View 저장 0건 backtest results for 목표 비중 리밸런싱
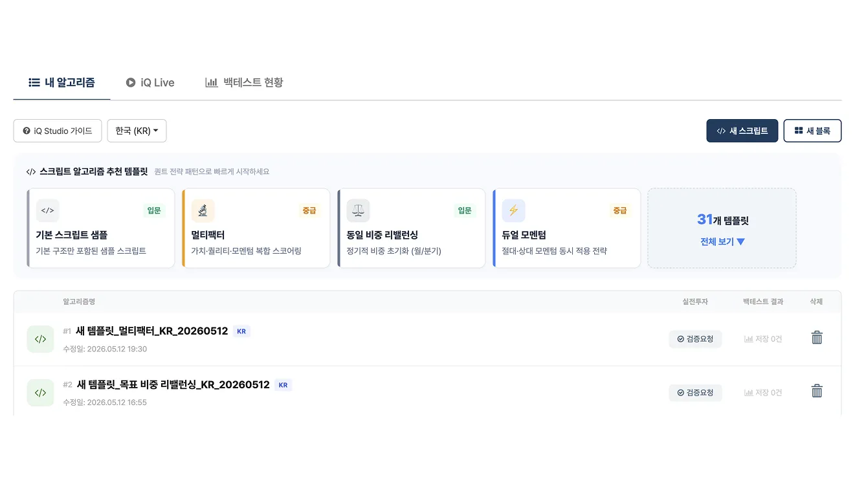 pos(763,393)
